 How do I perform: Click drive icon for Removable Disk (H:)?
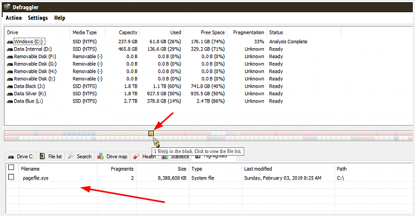coord(10,71)
